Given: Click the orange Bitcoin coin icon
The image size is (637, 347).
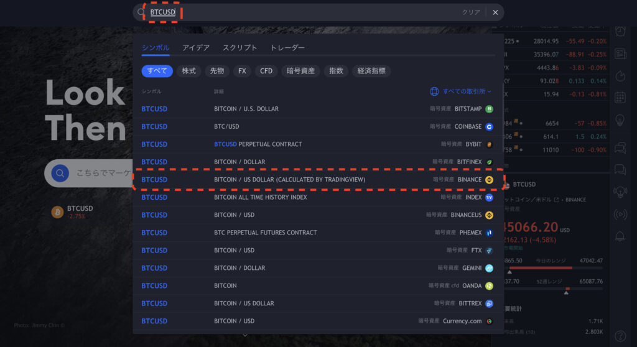Looking at the screenshot, I should point(57,211).
